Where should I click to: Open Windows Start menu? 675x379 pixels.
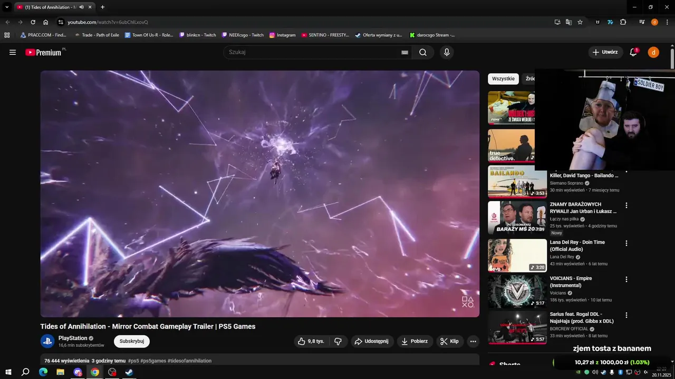[x=8, y=372]
